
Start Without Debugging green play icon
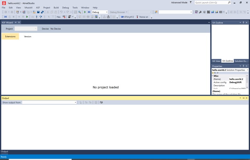pyautogui.click(x=85, y=12)
